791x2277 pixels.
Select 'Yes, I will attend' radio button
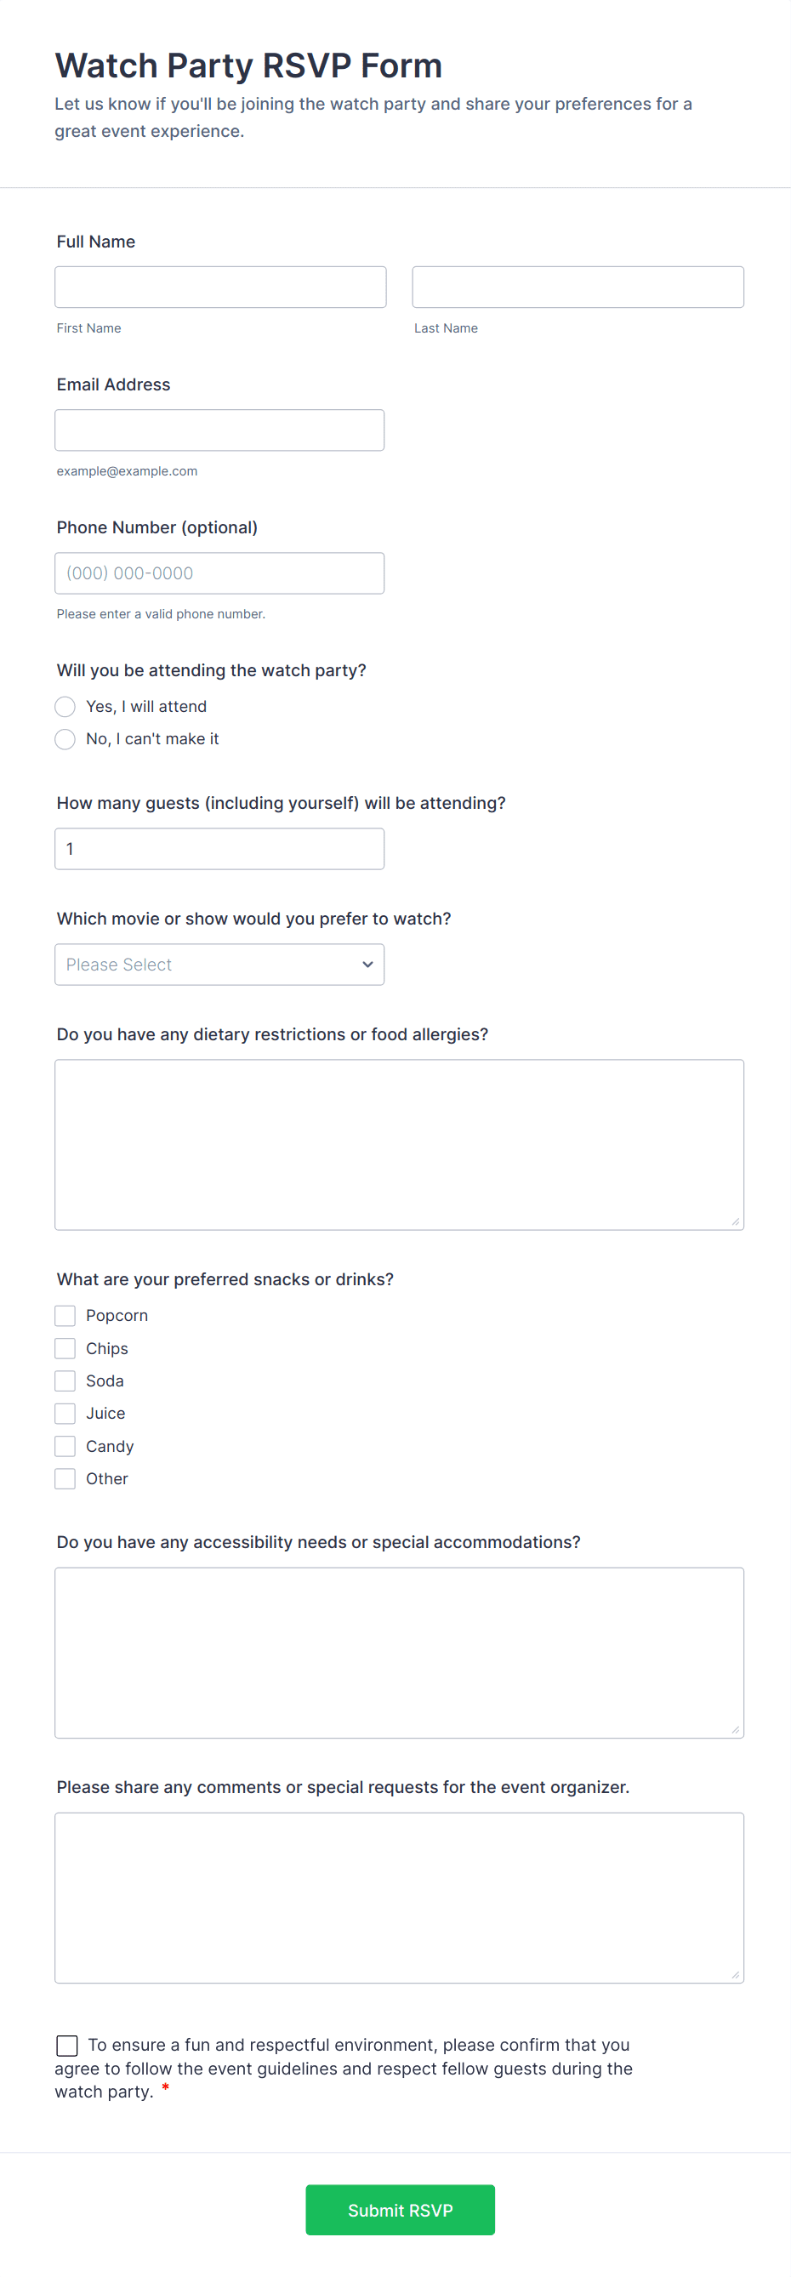[65, 706]
